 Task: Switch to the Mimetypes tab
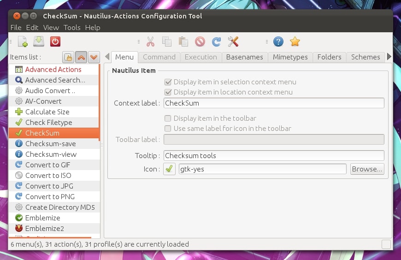coord(290,57)
